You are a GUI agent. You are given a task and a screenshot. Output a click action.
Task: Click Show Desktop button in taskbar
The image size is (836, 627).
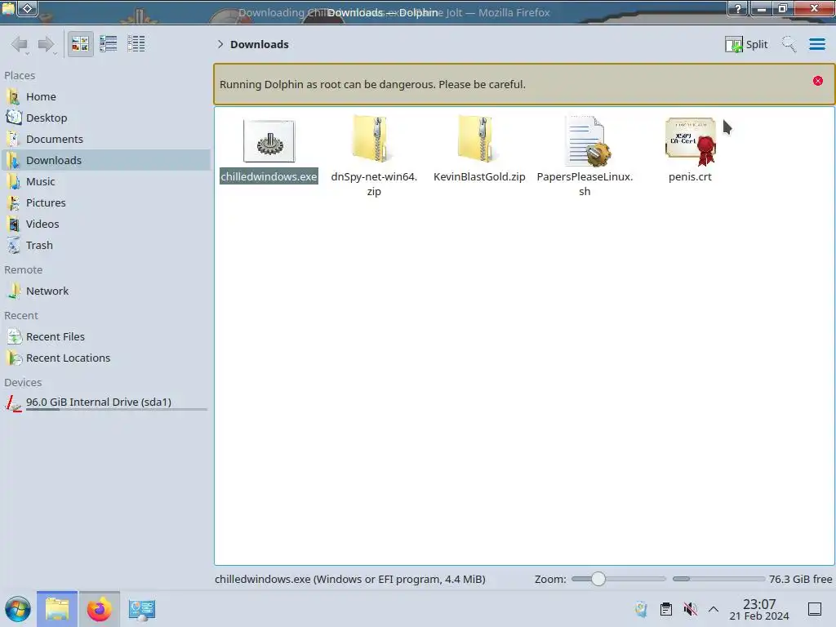pos(814,609)
